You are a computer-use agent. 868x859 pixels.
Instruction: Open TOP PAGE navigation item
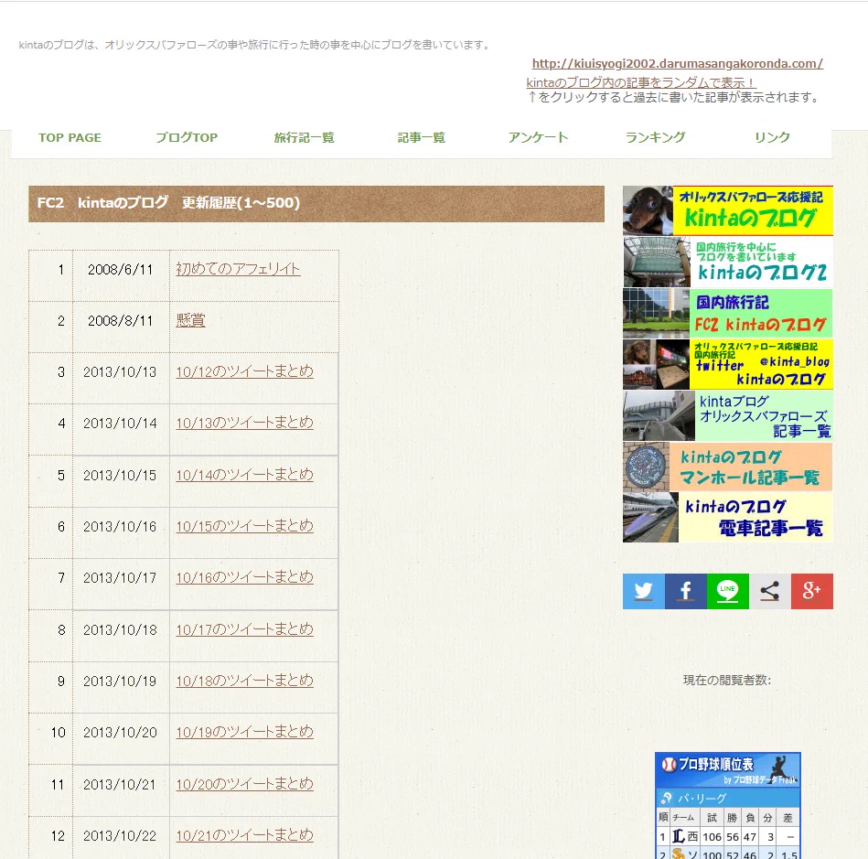pos(70,137)
